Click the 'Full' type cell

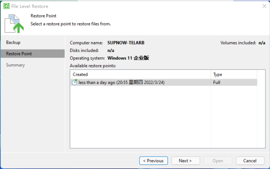click(x=216, y=82)
